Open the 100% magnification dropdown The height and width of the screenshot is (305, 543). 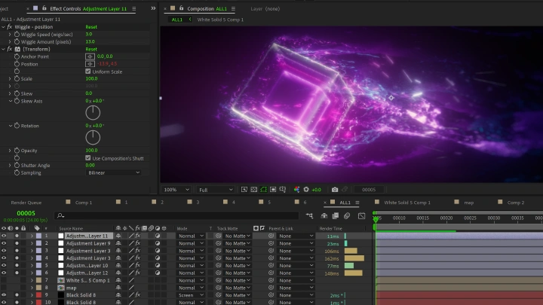176,190
